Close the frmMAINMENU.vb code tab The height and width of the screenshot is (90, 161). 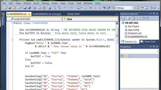coord(29,14)
